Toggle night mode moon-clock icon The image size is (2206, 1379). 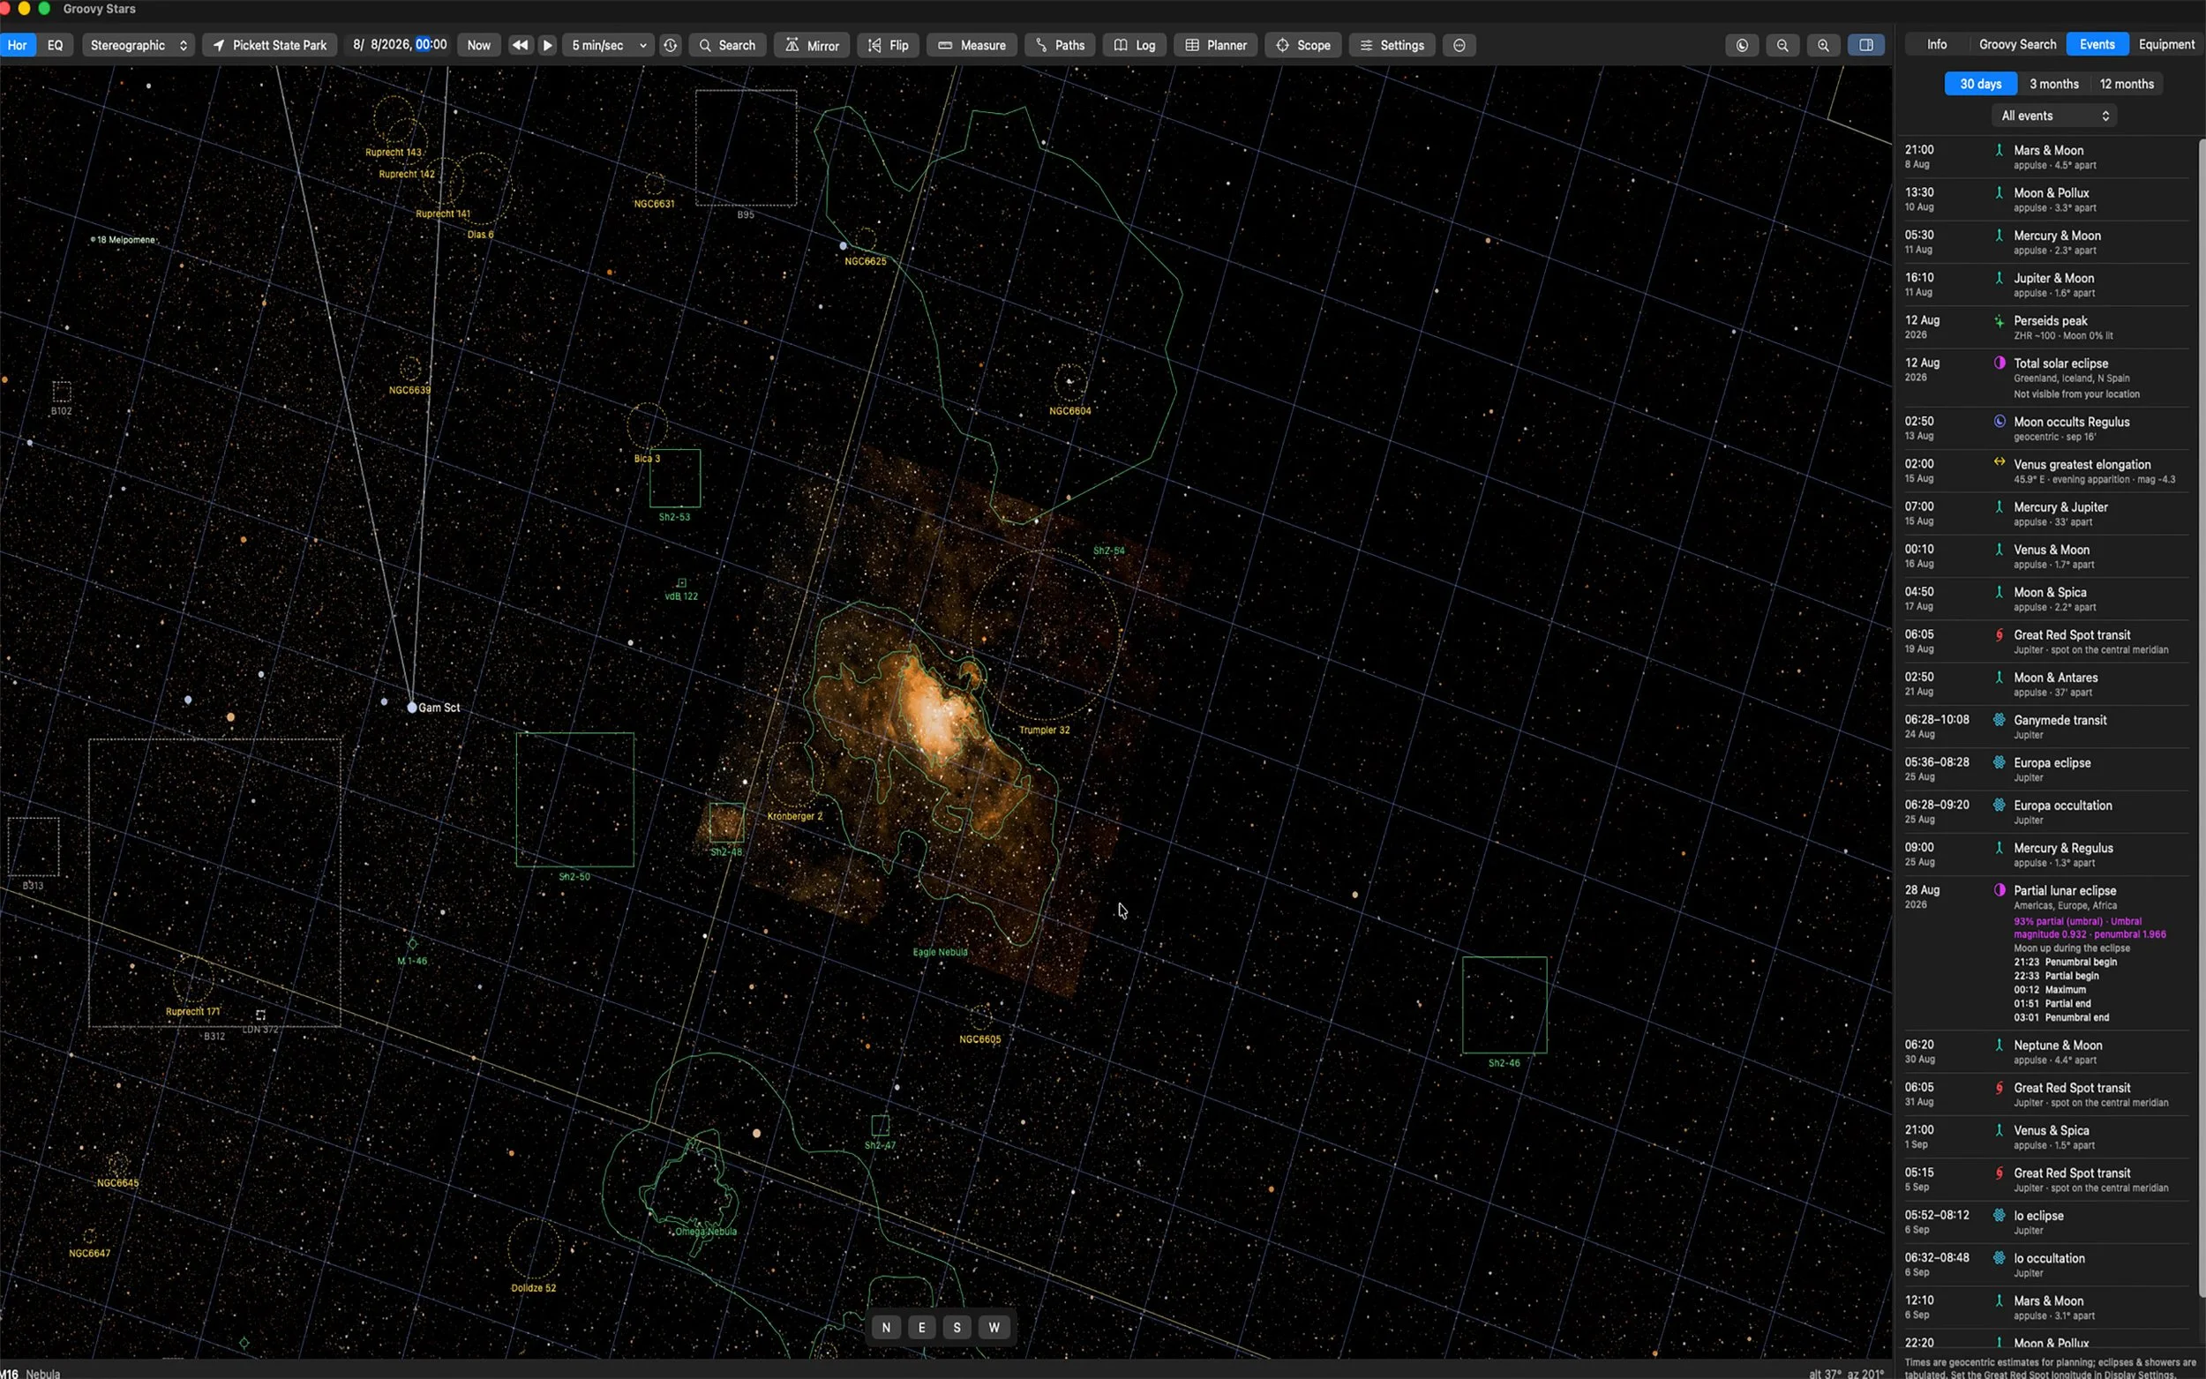pos(1742,45)
